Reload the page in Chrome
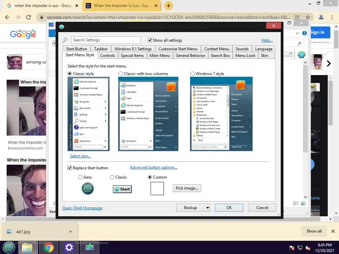 point(28,17)
